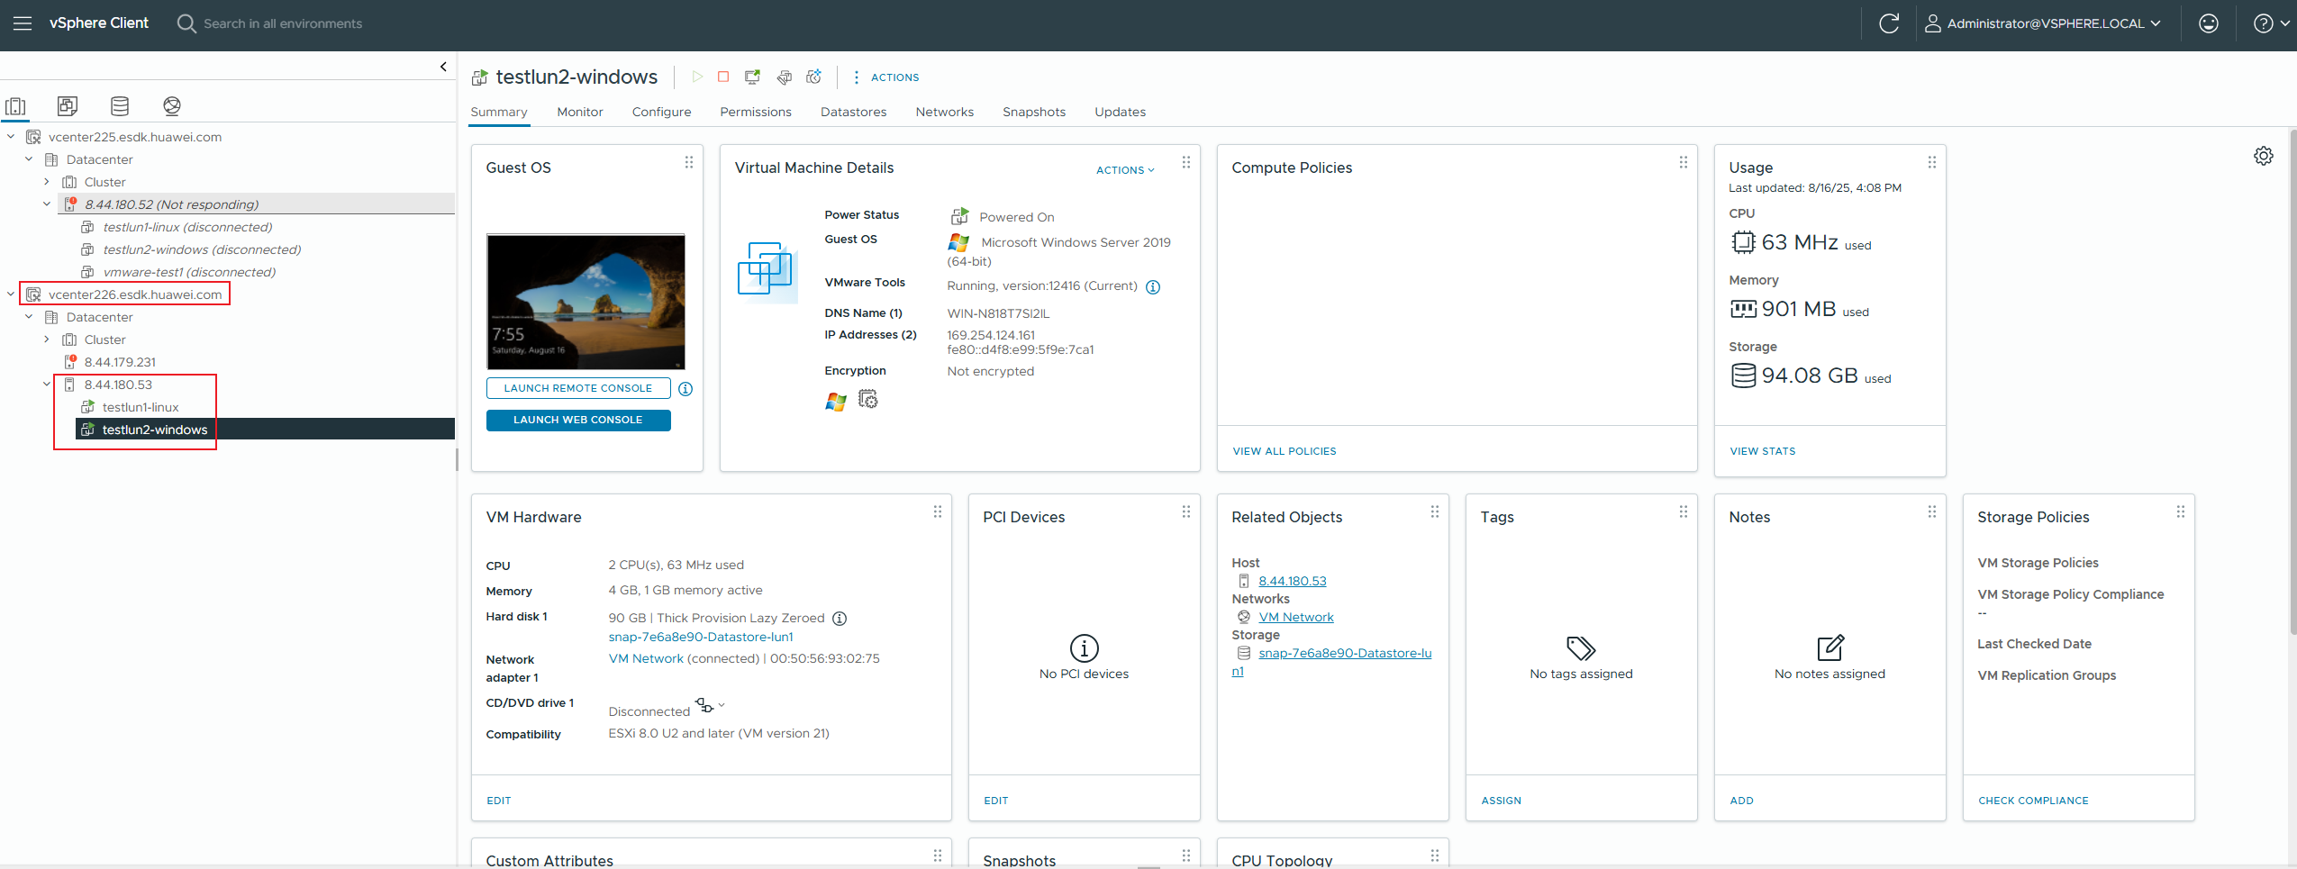This screenshot has width=2297, height=869.
Task: Open Administrator@VSPHERE.LOCAL user menu
Action: tap(2042, 23)
